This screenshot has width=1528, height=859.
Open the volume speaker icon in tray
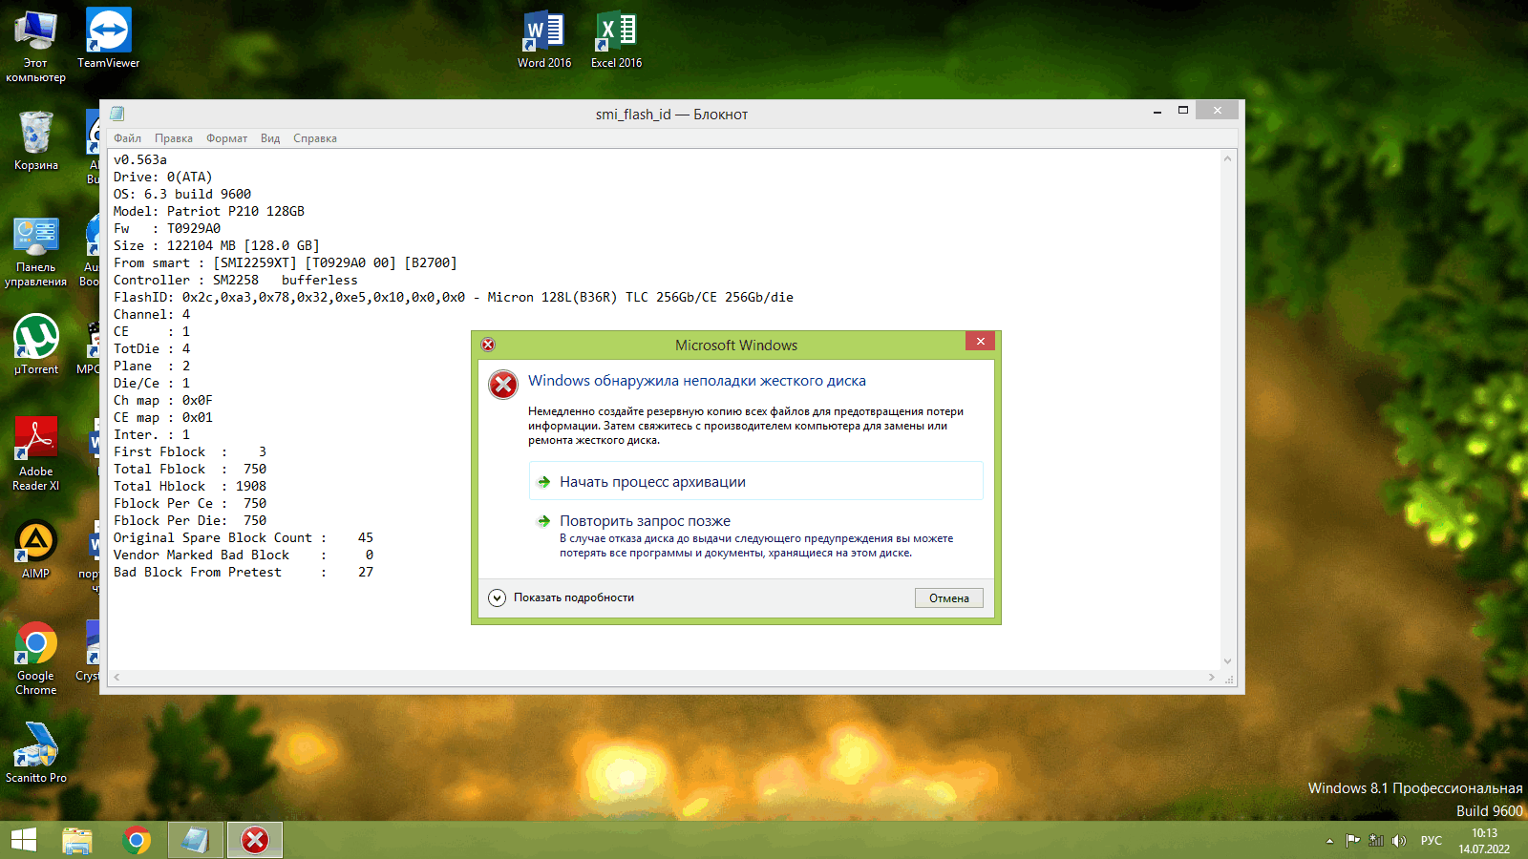pos(1399,841)
